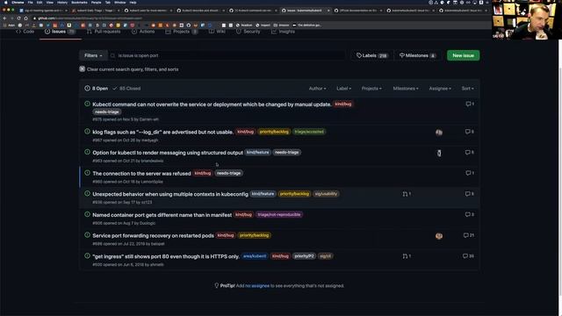This screenshot has height=316, width=562.
Task: Click priority/backlog label on klog flags issue
Action: click(274, 132)
